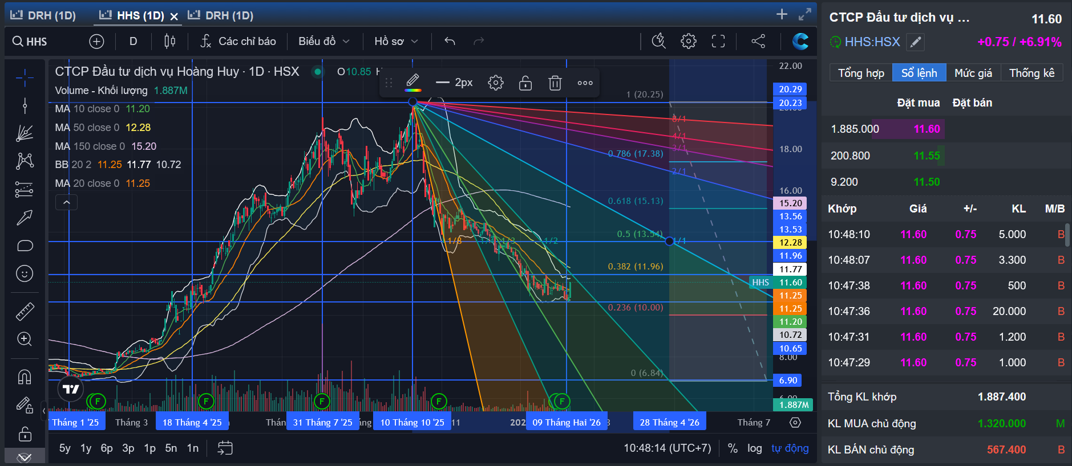Redo the chart action
The height and width of the screenshot is (466, 1072).
point(479,41)
